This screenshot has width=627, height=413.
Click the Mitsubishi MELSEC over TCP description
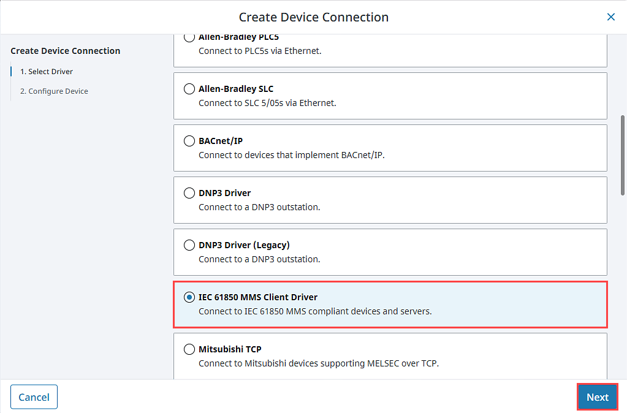319,363
